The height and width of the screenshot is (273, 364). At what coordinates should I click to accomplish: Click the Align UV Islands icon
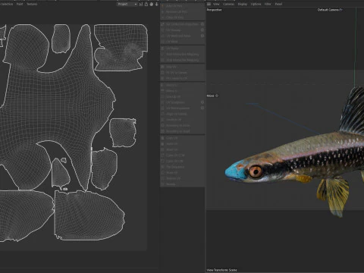(163, 114)
